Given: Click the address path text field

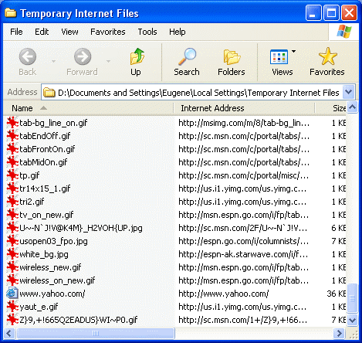Looking at the screenshot, I should 198,92.
